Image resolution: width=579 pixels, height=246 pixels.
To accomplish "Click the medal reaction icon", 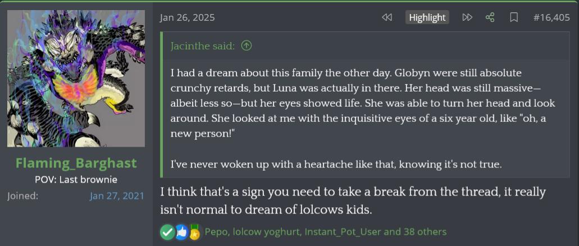I will pos(195,231).
